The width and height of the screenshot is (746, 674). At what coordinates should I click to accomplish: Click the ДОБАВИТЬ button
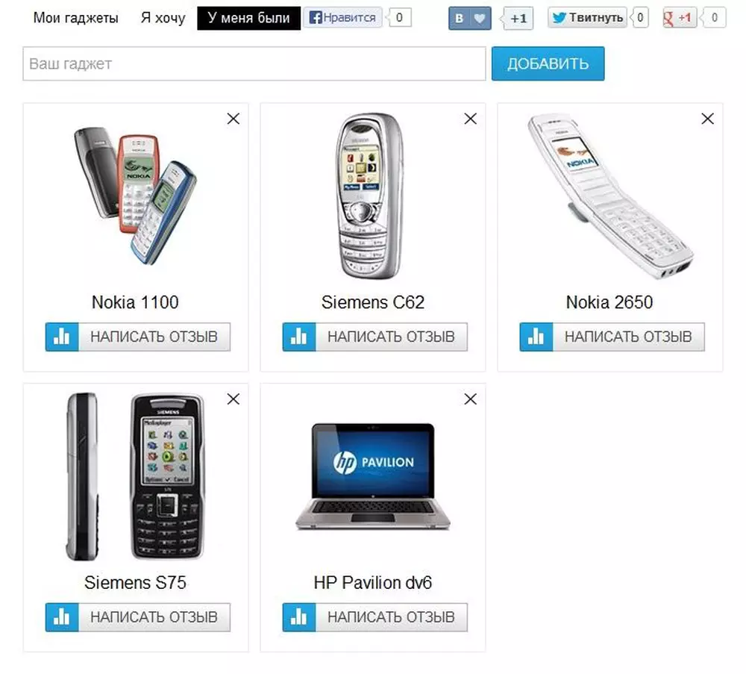pos(548,63)
